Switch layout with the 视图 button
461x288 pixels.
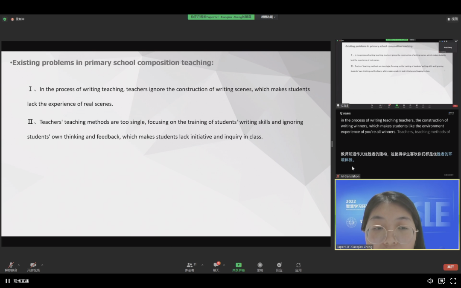pyautogui.click(x=452, y=19)
